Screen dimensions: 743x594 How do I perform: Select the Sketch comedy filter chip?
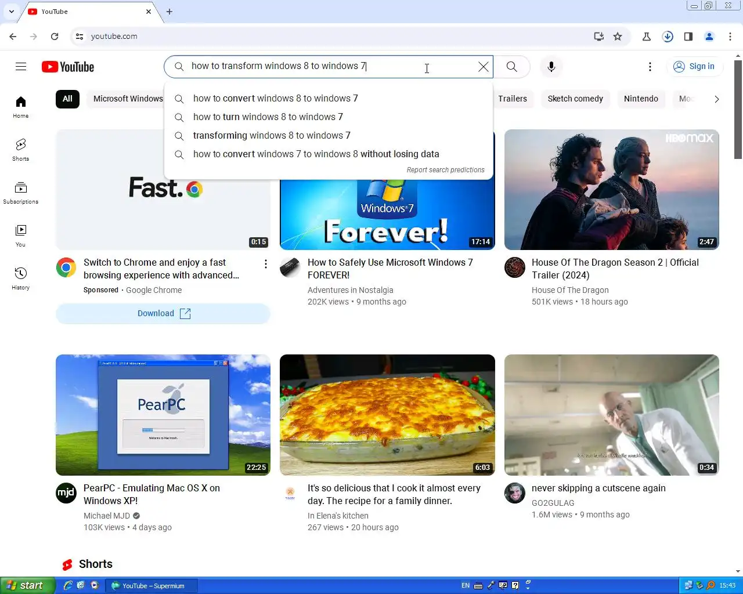click(x=575, y=99)
